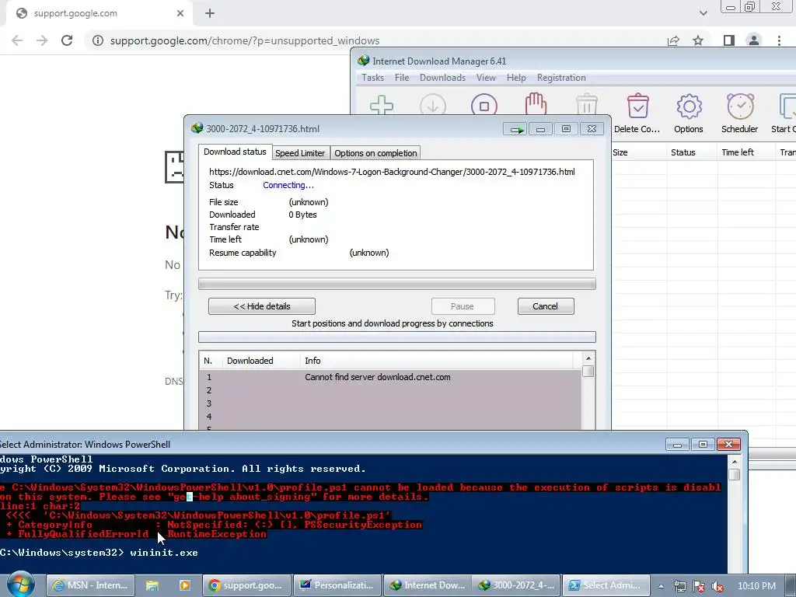Click the green arrow button in download dialog title bar
This screenshot has width=796, height=597.
pyautogui.click(x=515, y=129)
